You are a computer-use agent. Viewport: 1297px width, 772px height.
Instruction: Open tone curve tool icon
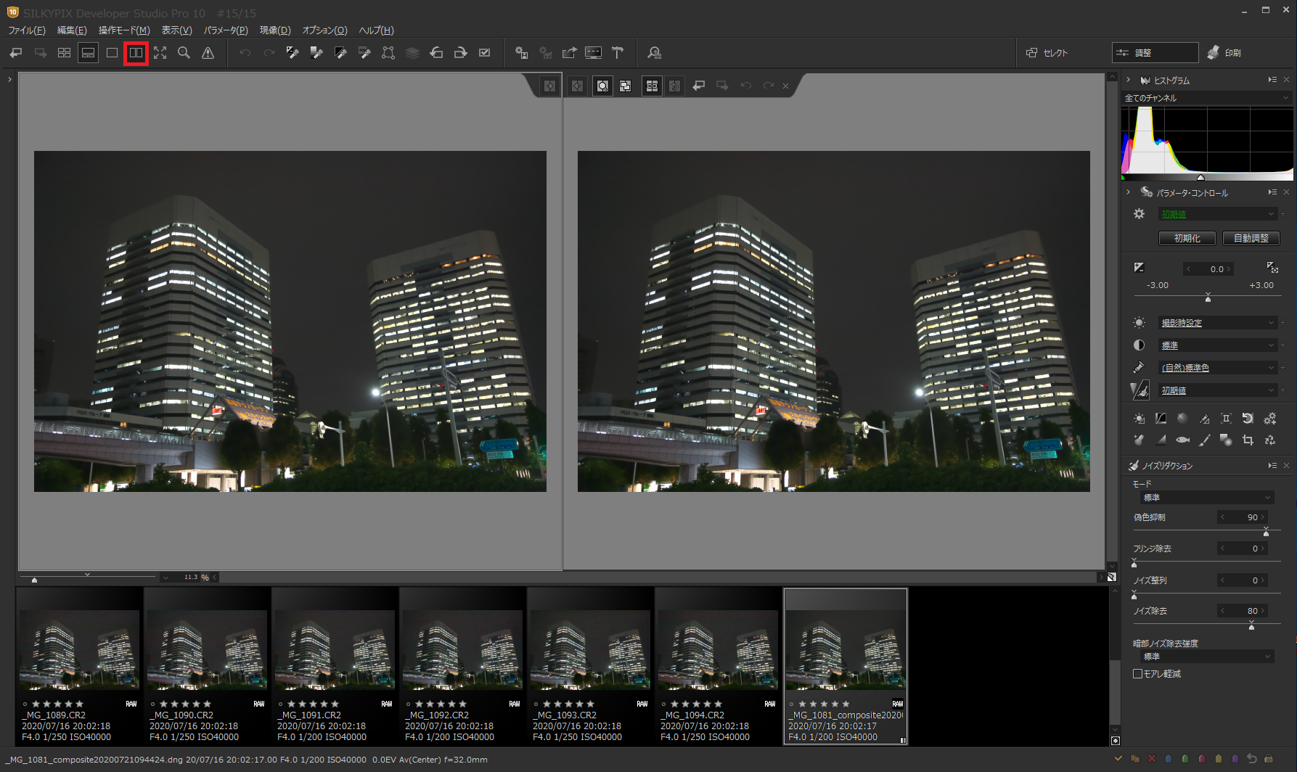[1161, 419]
